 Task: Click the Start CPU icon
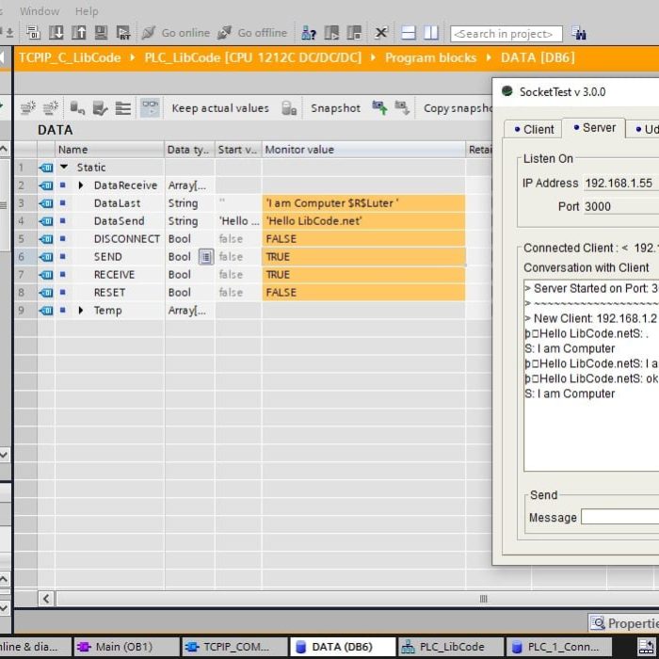tap(331, 33)
